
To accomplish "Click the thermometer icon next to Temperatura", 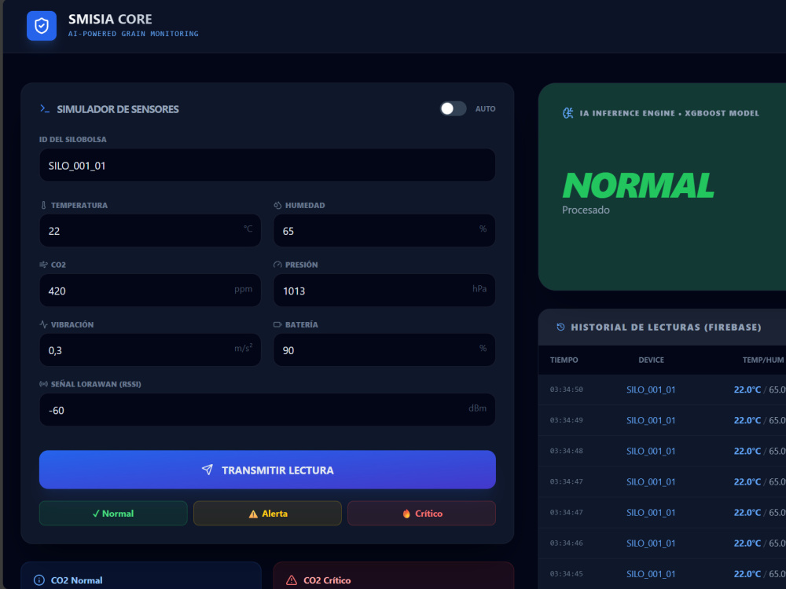I will tap(43, 205).
